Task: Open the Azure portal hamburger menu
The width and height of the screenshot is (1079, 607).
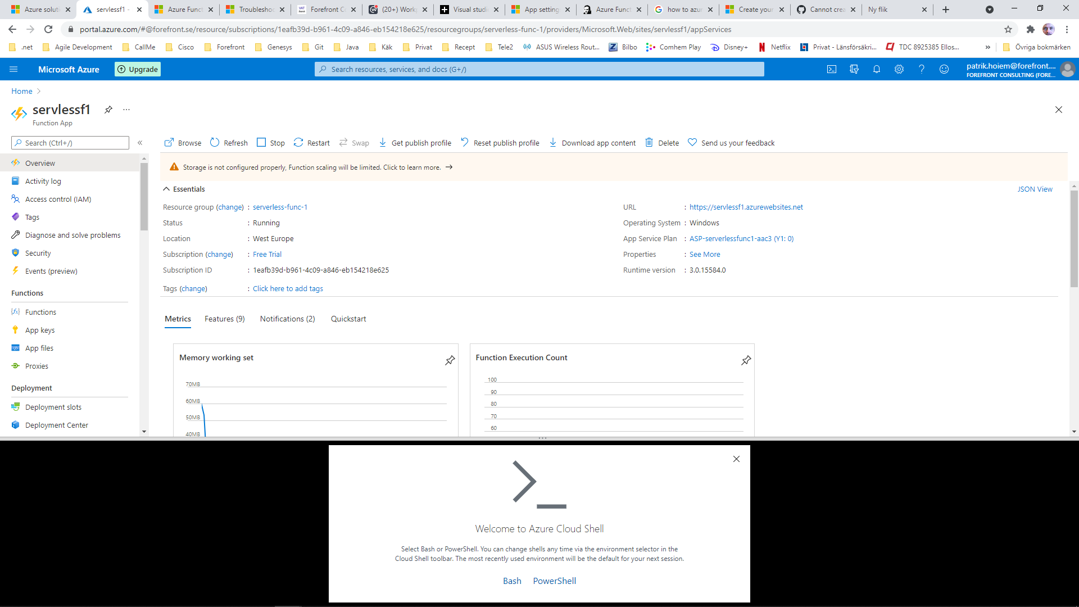Action: [13, 69]
